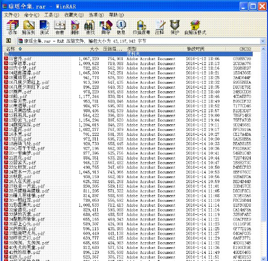
Task: Select the PDF icon of 42冰儿.pdf
Action: tap(6, 257)
